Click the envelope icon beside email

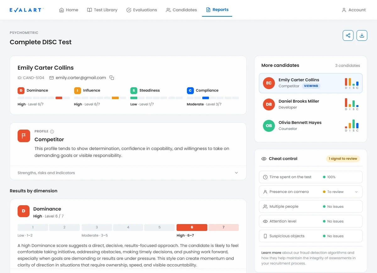(x=52, y=78)
